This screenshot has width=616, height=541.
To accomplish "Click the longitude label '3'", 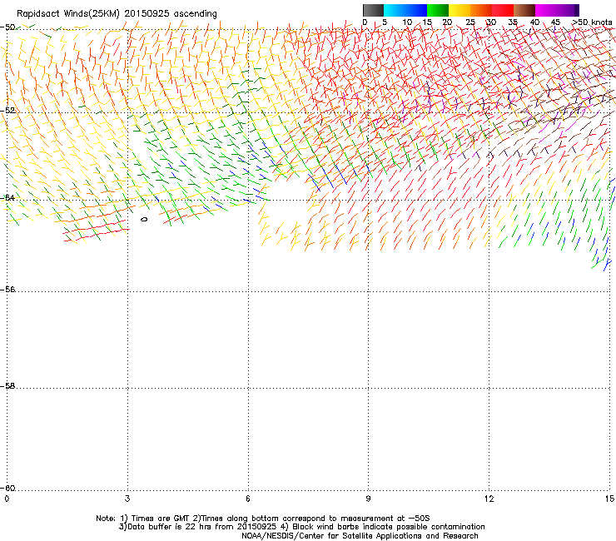I will point(127,499).
